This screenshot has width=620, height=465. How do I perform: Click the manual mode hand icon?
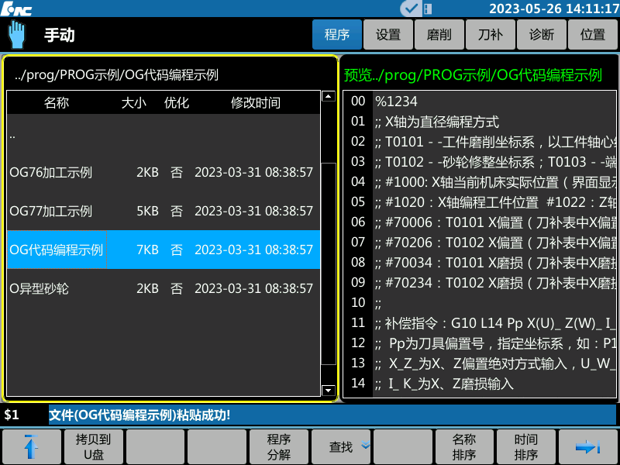[16, 35]
